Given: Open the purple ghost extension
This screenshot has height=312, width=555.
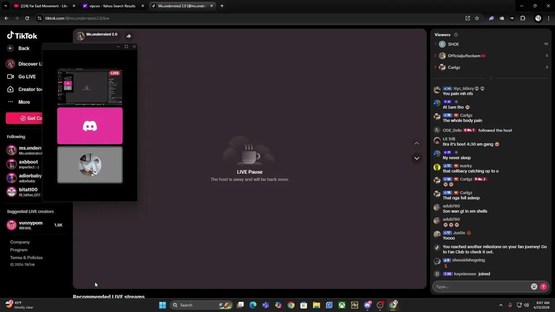Looking at the screenshot, I should pos(491,18).
